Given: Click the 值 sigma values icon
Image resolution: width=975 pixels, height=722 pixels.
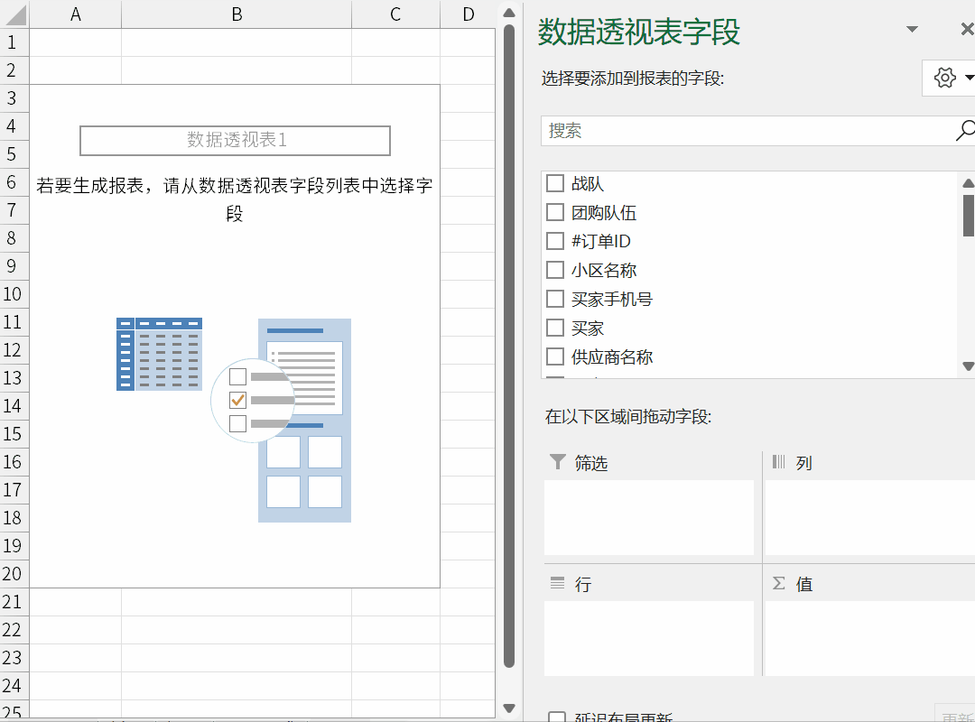Looking at the screenshot, I should pos(778,583).
